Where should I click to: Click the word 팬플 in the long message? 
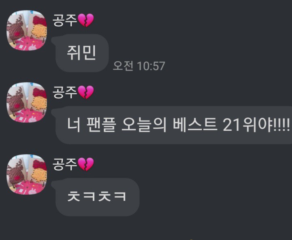[101, 125]
